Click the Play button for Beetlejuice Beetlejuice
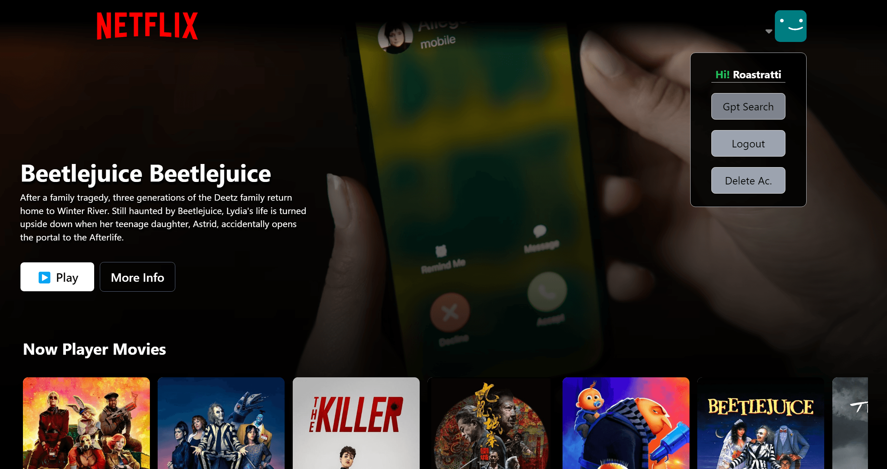887x469 pixels. click(57, 277)
